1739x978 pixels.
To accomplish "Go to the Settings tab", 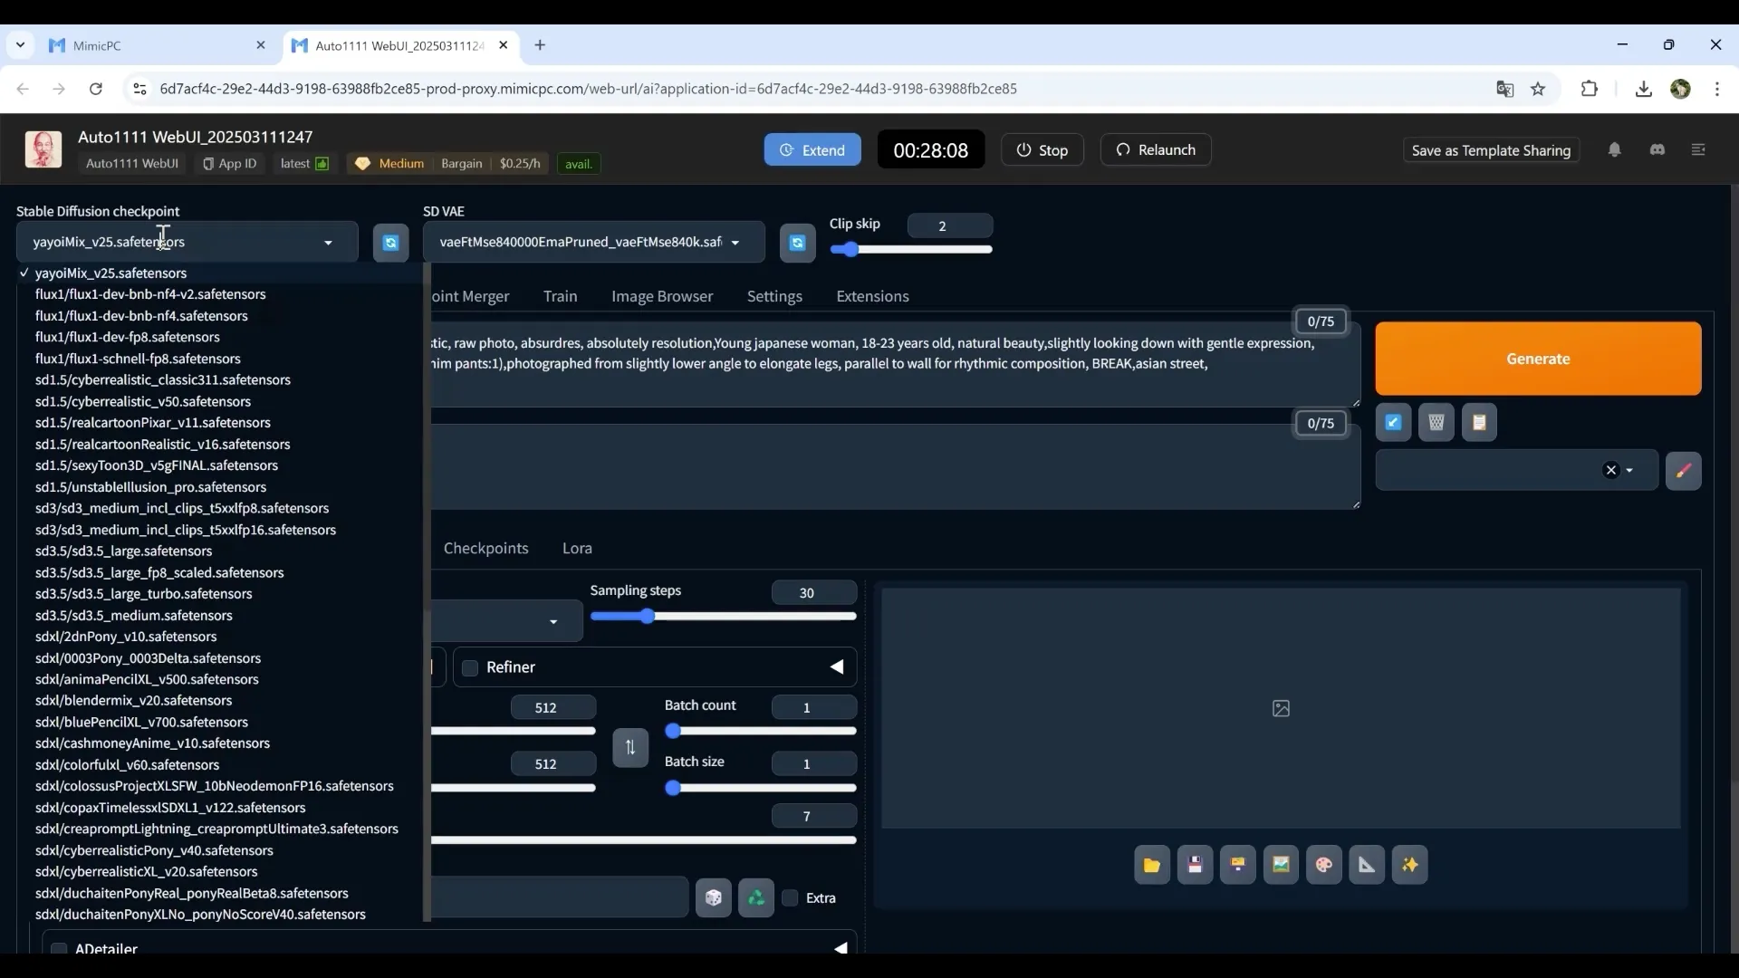I will 774,296.
